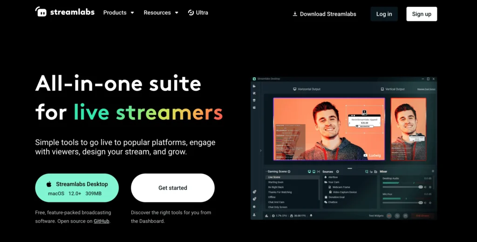Open settings gear in app sidebar
This screenshot has width=477, height=242.
click(x=254, y=207)
